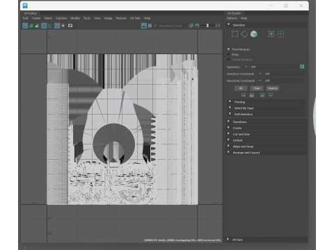Open the View menu

click(x=97, y=18)
